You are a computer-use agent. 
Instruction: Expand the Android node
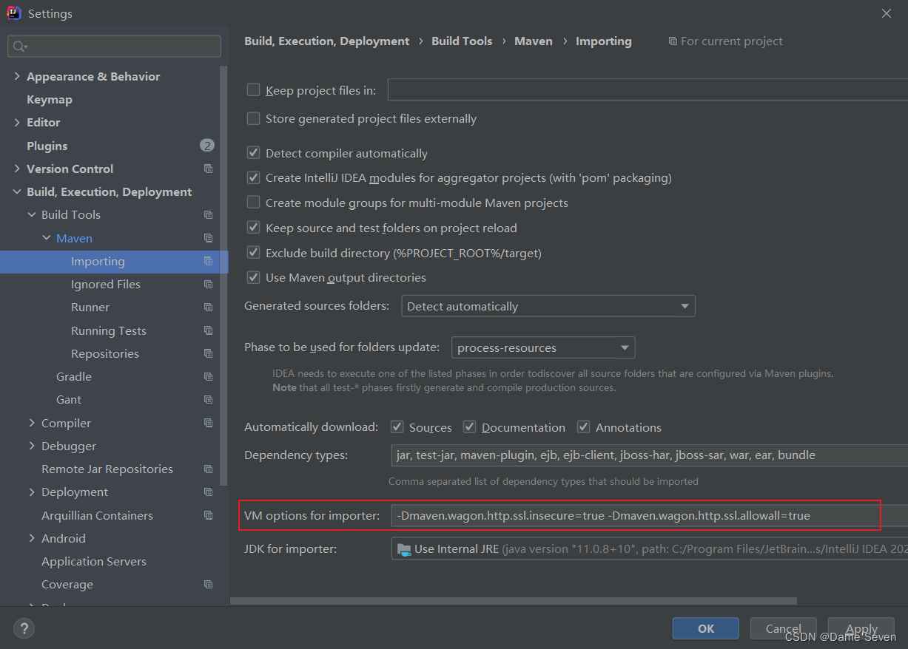tap(32, 539)
